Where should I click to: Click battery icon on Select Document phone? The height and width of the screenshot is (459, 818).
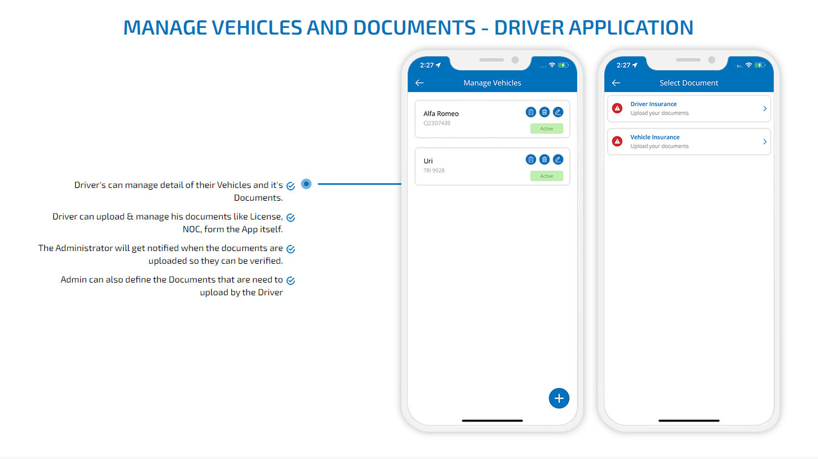[x=760, y=65]
